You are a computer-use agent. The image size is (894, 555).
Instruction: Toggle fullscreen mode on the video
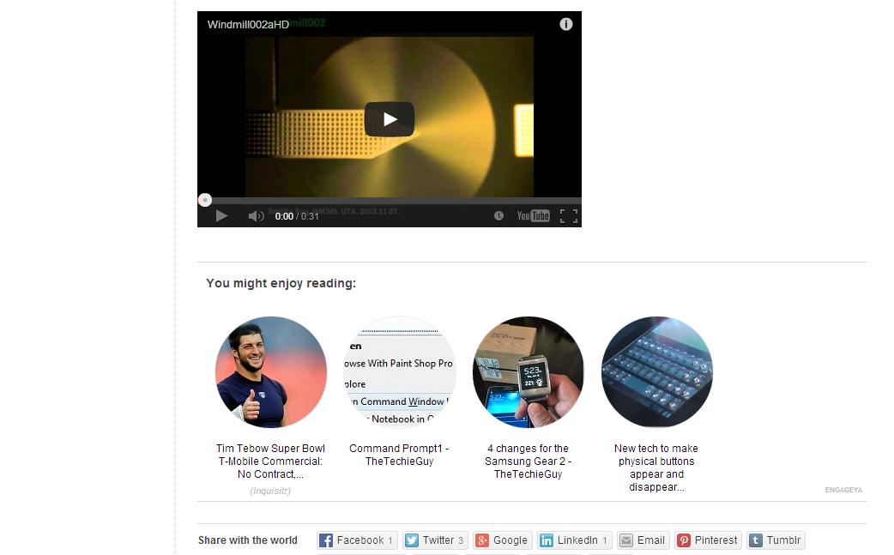pyautogui.click(x=569, y=216)
